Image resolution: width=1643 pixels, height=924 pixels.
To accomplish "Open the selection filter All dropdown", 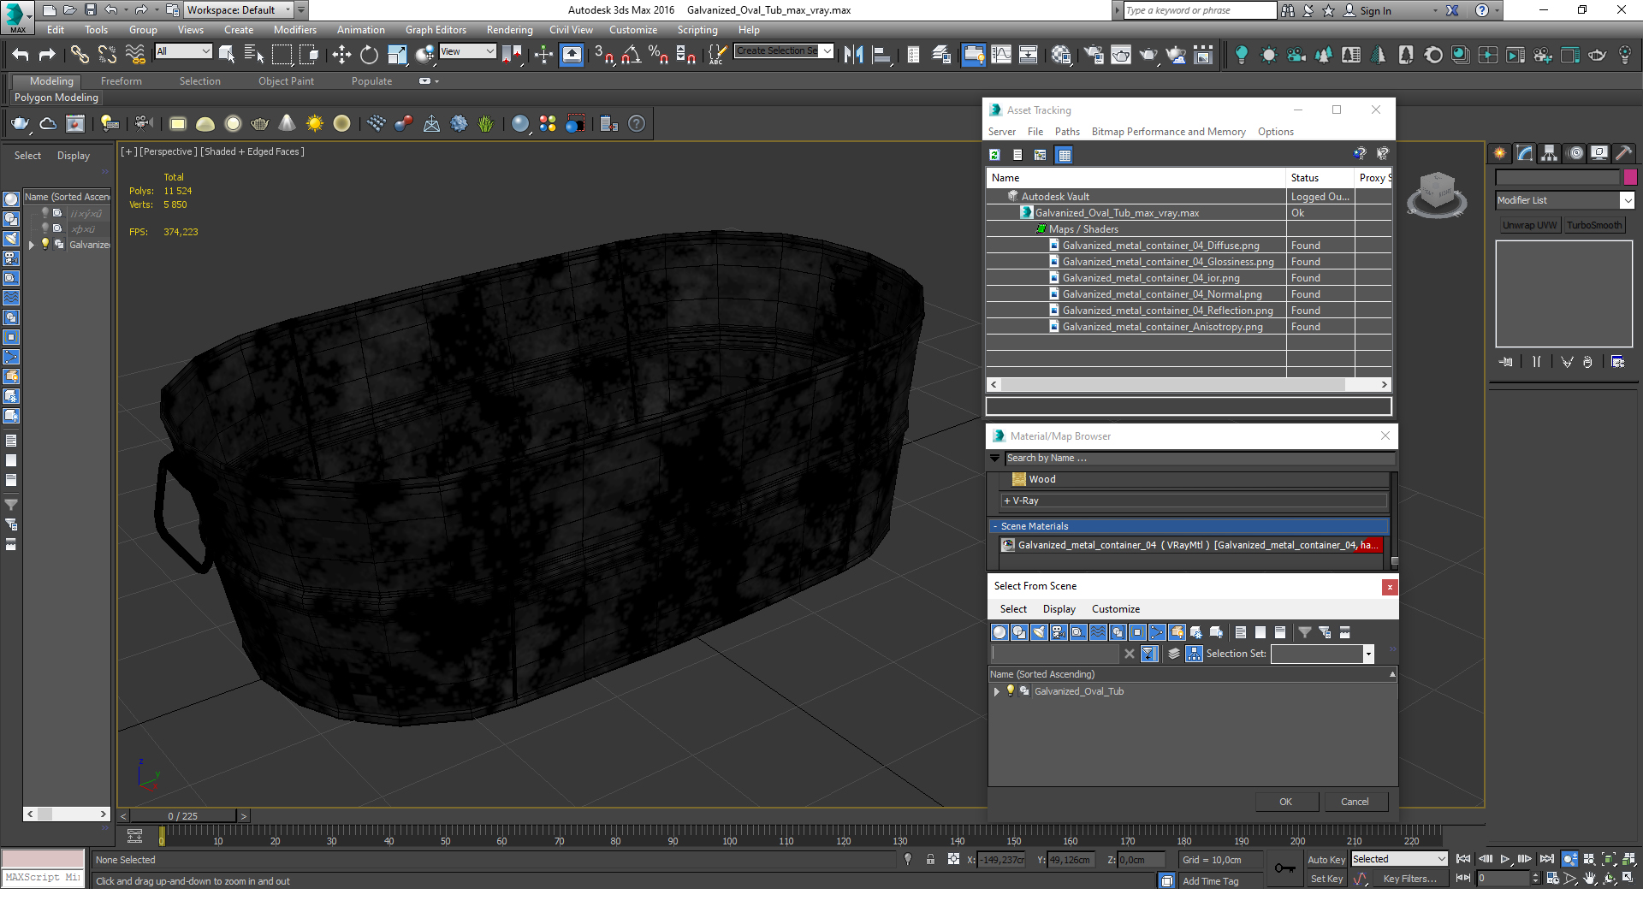I will pos(183,51).
